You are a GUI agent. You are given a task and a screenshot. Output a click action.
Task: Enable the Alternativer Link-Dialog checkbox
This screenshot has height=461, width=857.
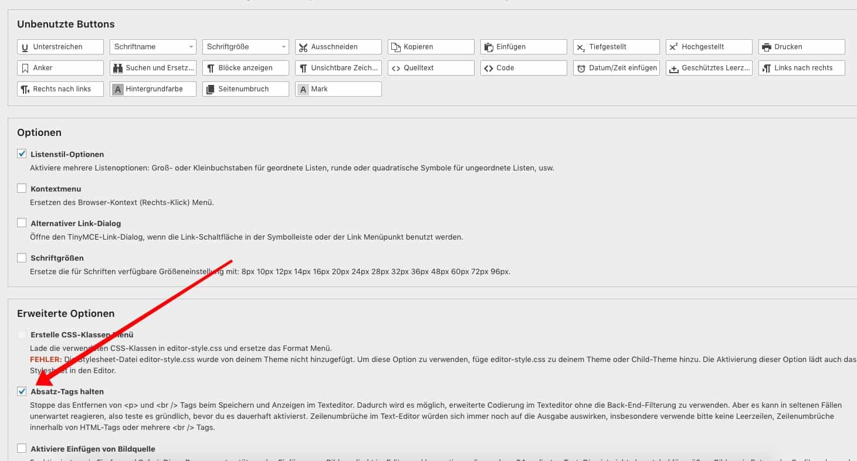[22, 223]
